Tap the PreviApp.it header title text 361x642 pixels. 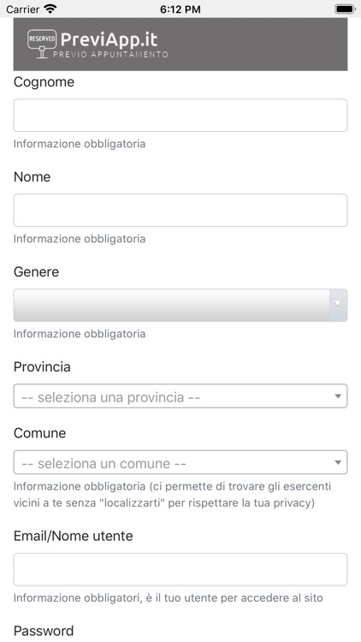[109, 39]
